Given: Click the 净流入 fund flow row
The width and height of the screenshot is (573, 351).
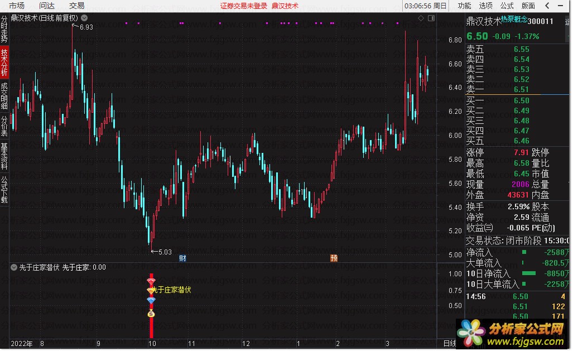Looking at the screenshot, I should point(517,253).
